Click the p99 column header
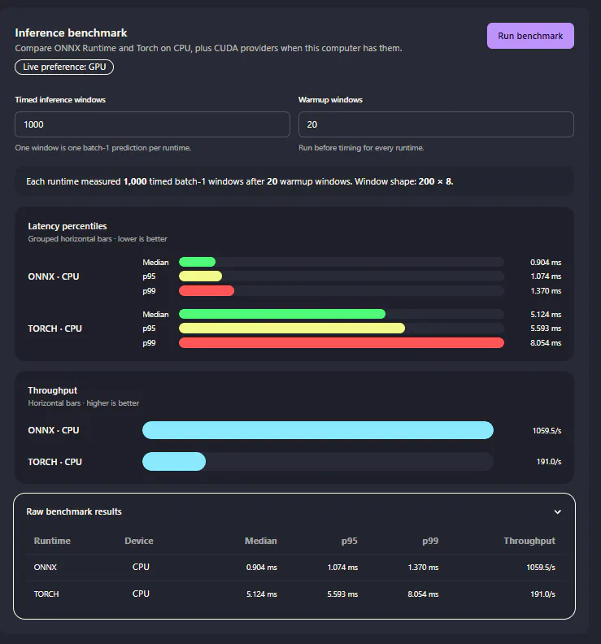This screenshot has width=601, height=644. click(x=430, y=541)
